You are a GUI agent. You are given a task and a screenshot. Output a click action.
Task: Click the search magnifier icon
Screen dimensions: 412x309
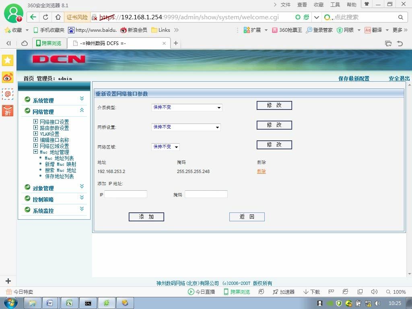coord(400,17)
